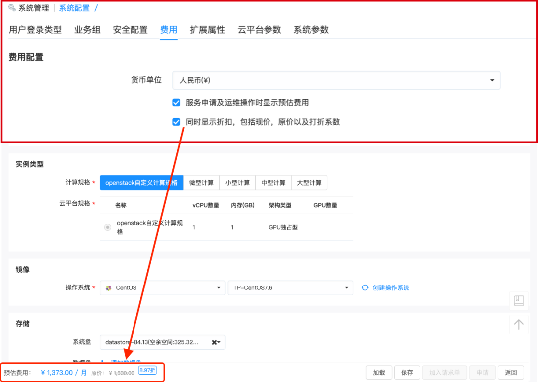This screenshot has width=538, height=382.
Task: Switch to 安全配置 tab
Action: 131,30
